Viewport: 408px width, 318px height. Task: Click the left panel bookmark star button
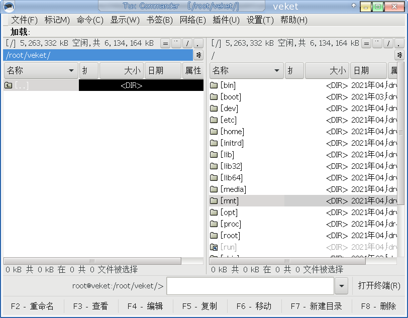198,55
